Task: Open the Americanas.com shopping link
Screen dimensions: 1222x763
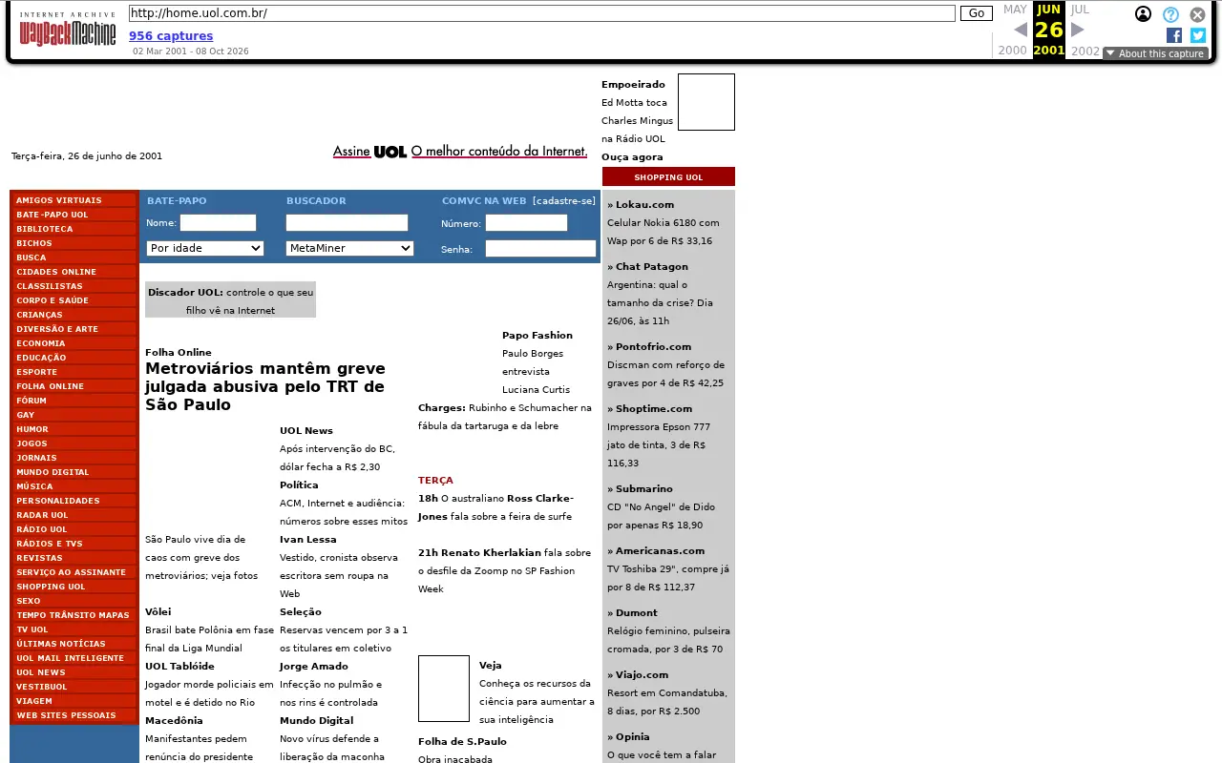Action: click(660, 551)
